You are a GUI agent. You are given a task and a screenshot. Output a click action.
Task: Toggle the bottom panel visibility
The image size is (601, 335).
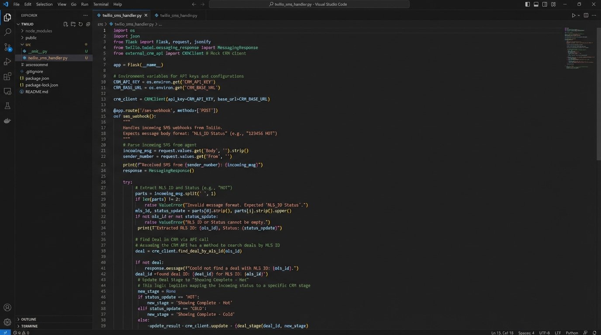(x=536, y=4)
